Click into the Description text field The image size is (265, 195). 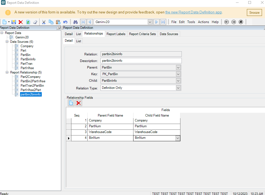tap(141, 61)
